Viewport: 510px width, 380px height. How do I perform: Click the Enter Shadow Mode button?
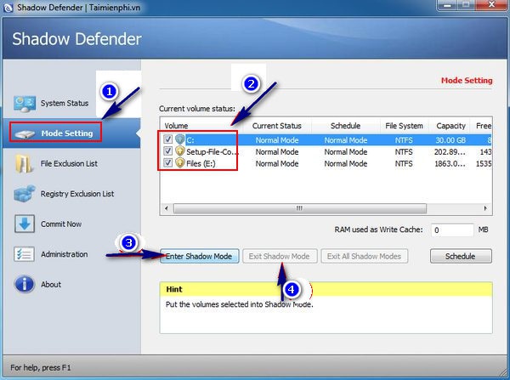point(200,257)
